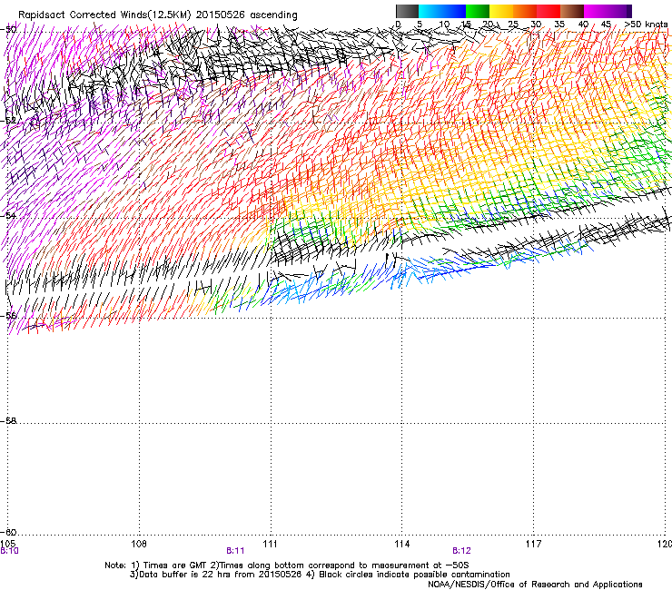Click the chart title 'Rapidscat Corrected Winds(12.5KM)'

(104, 15)
